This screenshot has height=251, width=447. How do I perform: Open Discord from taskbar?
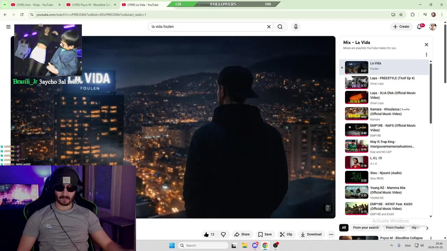pos(255,245)
